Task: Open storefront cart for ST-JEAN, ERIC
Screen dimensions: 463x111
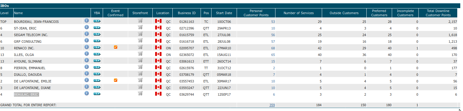Action: pos(140,27)
